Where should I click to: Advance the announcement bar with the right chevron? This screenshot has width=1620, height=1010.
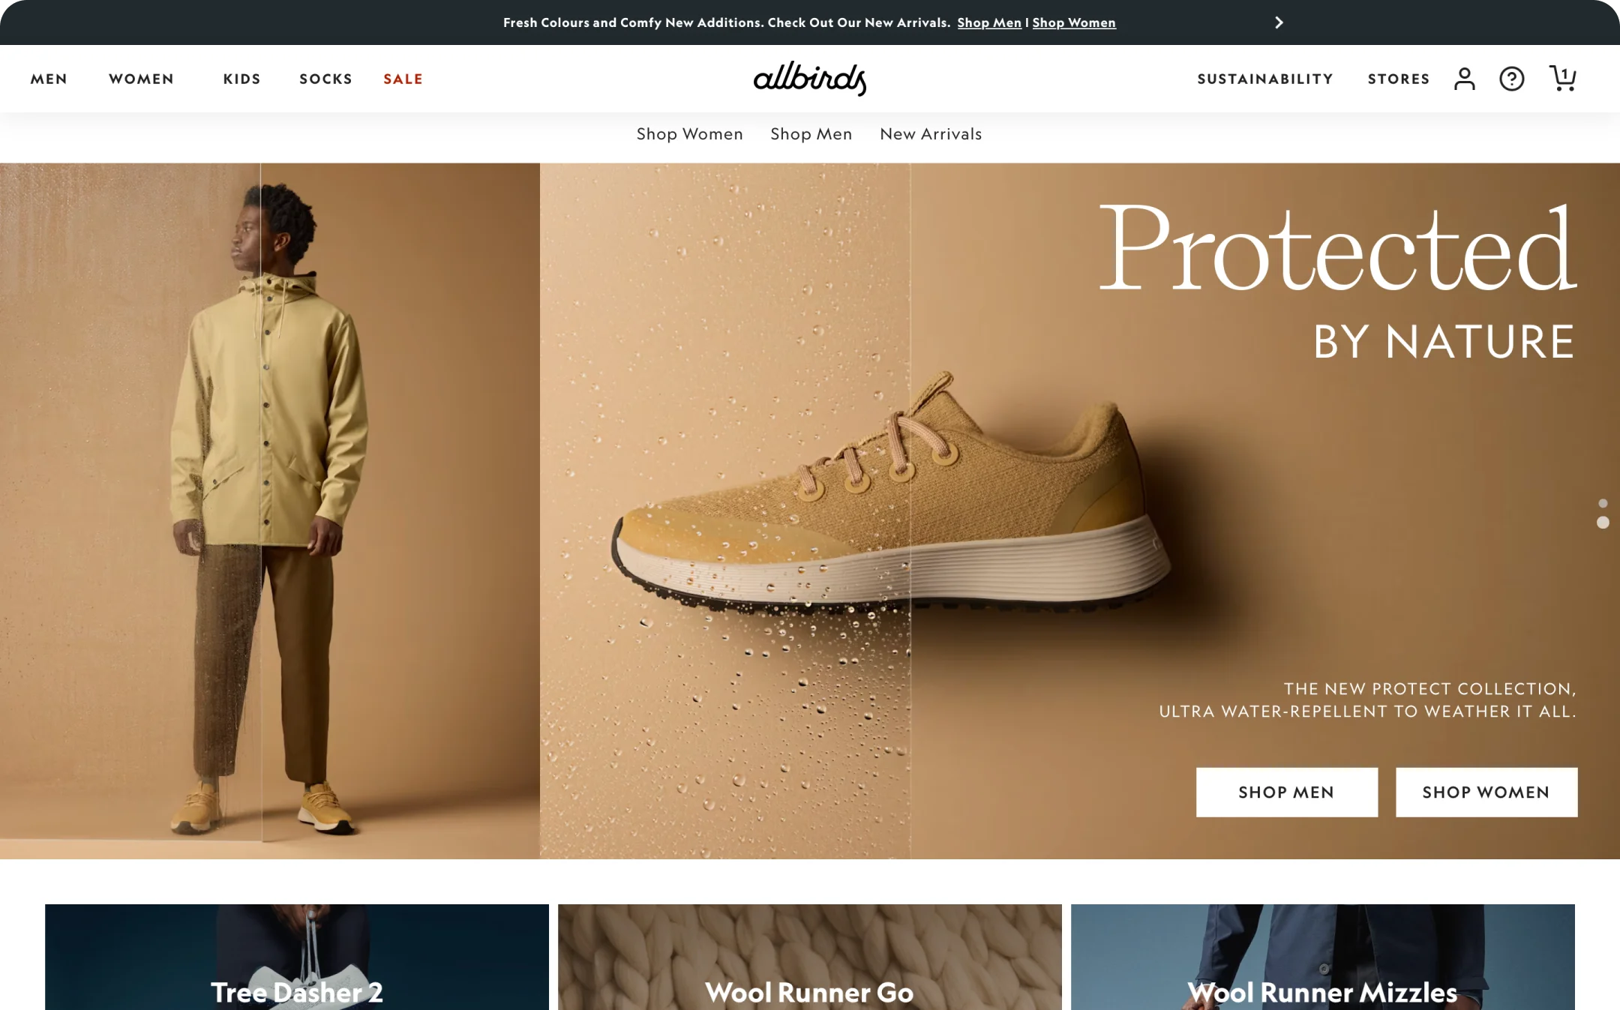pos(1279,22)
